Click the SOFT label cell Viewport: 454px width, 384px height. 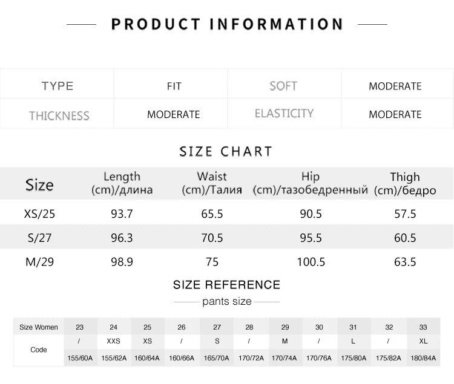(x=283, y=86)
